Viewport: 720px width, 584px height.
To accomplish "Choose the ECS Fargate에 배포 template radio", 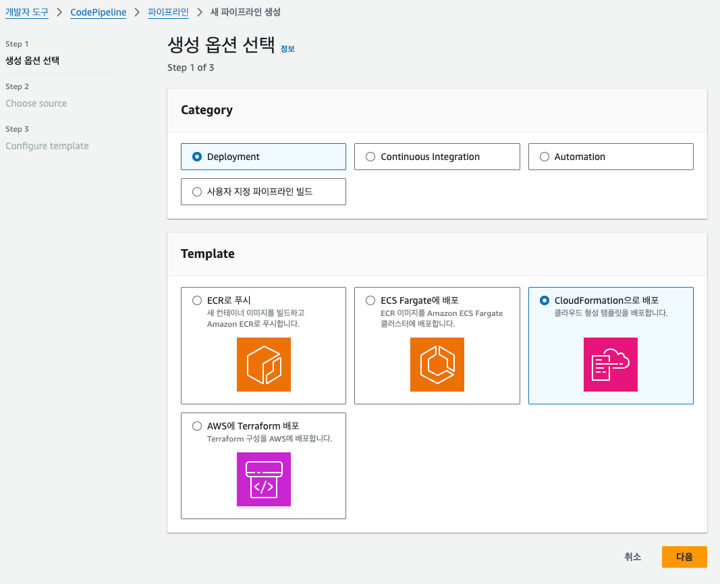I will point(370,300).
